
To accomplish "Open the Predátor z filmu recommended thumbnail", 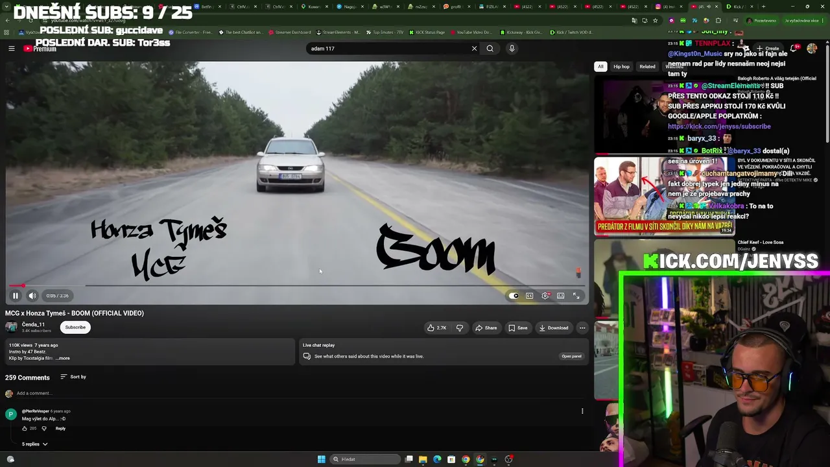I will [663, 196].
